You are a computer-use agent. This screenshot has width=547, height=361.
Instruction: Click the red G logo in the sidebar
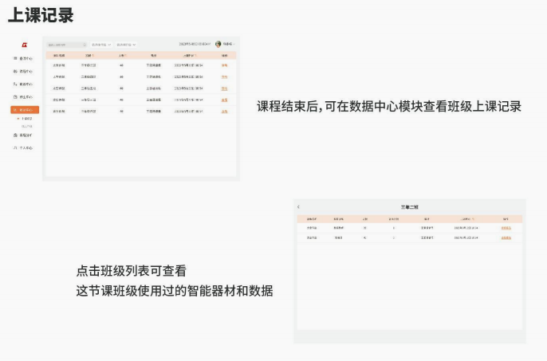25,45
